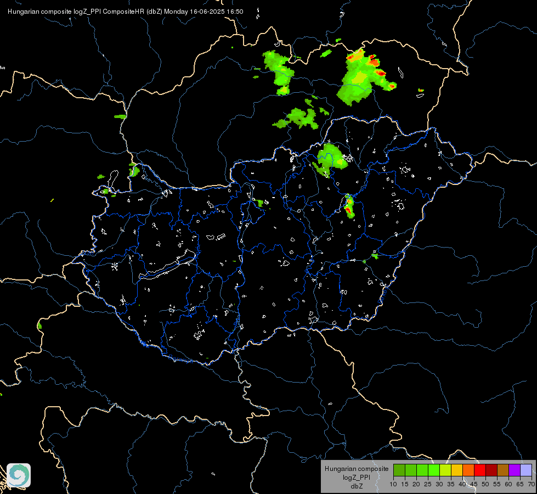Viewport: 537px width, 494px height.
Task: Click 'Hungarian composite' label in the legend
Action: click(357, 469)
